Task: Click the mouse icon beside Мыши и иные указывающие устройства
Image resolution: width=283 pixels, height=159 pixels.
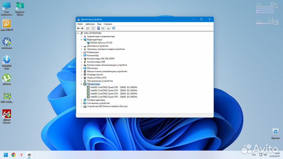Action: [85, 71]
